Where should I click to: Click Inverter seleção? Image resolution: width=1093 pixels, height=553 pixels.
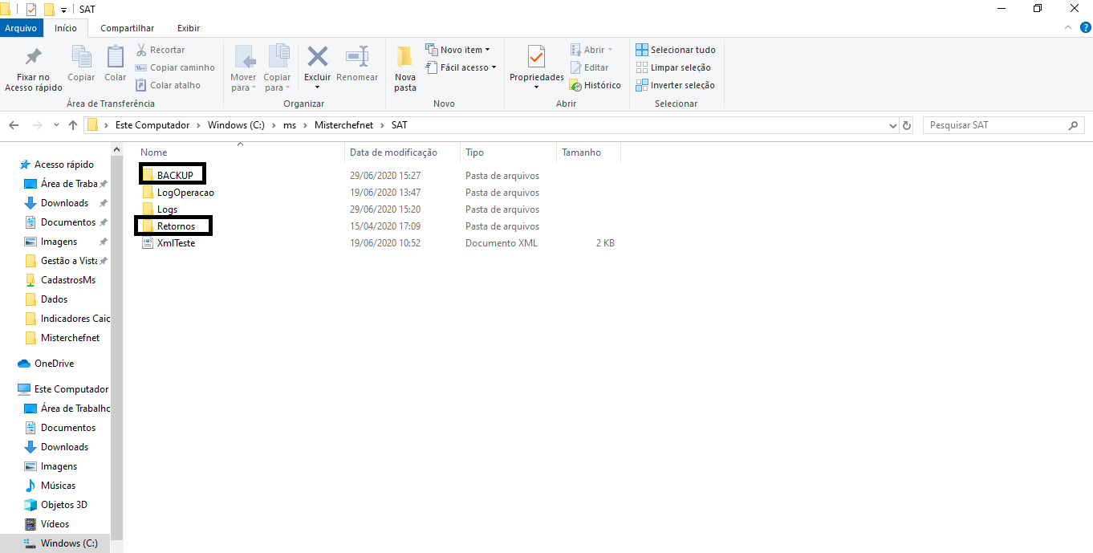675,85
